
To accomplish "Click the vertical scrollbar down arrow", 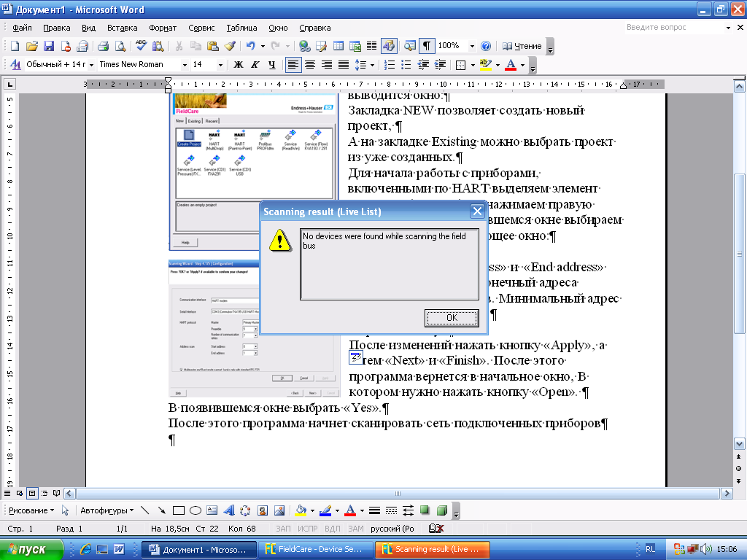I will click(740, 444).
